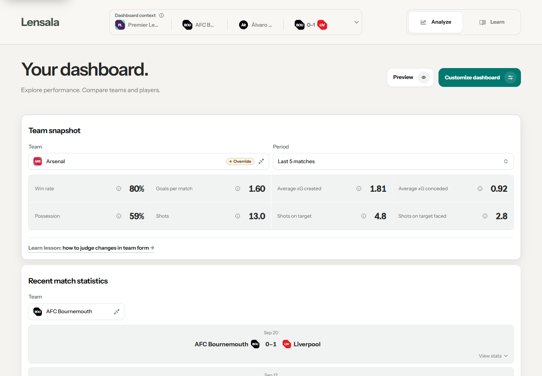
Task: Open the AFC Bournemouth team selector
Action: pyautogui.click(x=76, y=312)
